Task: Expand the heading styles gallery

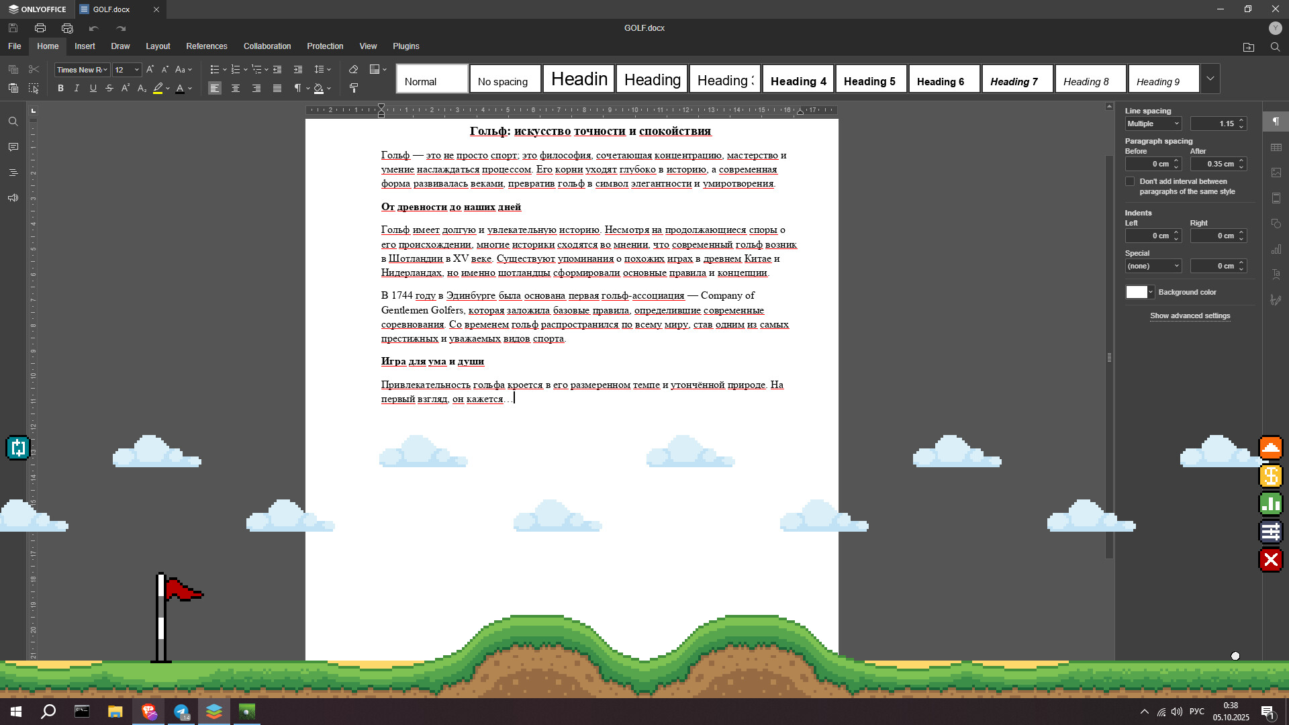Action: 1210,79
